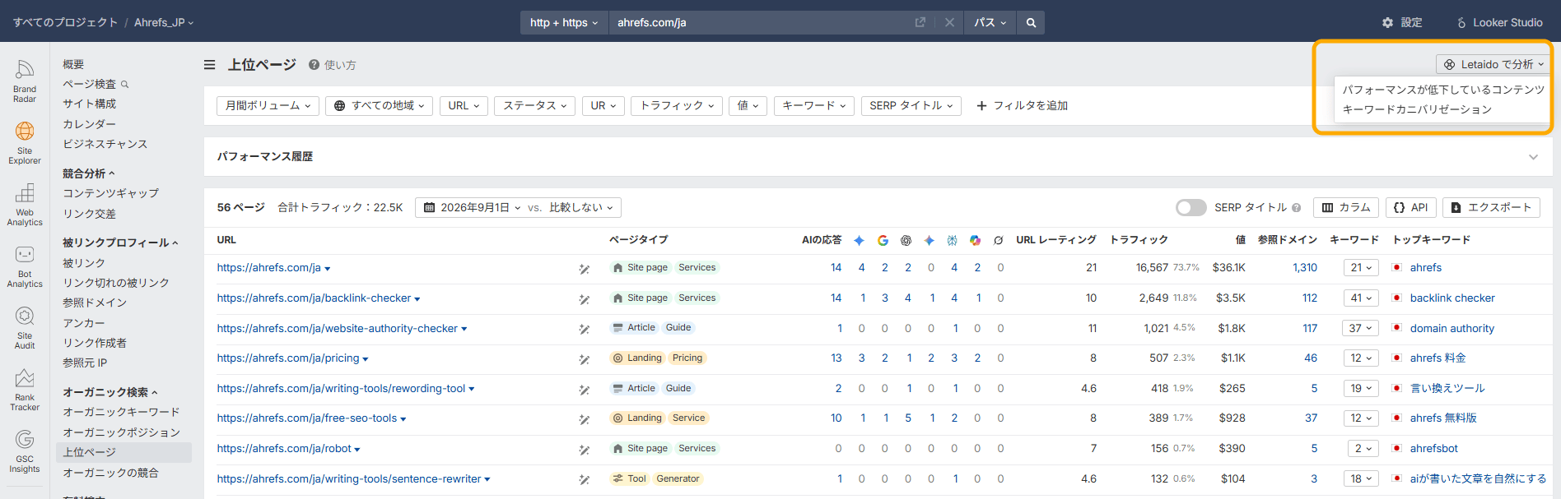Click the domain authority top keyword link
The image size is (1561, 499).
point(1451,328)
